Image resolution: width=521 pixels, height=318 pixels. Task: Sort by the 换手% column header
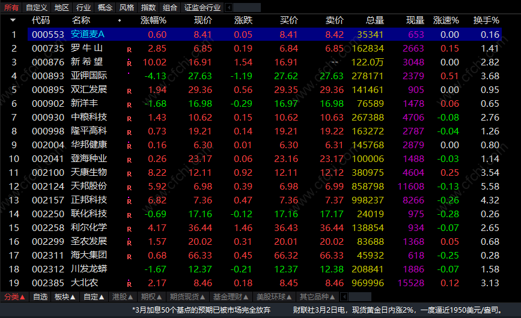point(486,20)
